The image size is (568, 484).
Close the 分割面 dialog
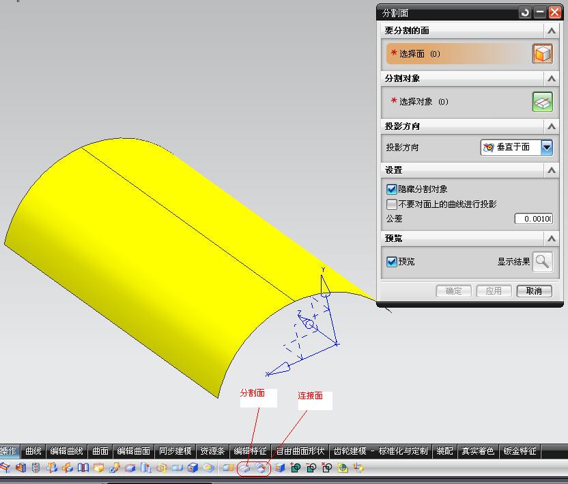554,13
